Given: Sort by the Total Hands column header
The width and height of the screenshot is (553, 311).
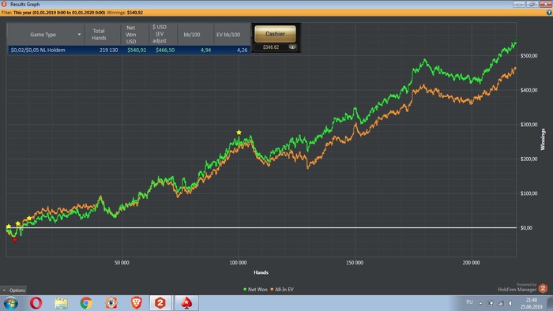Looking at the screenshot, I should 99,35.
